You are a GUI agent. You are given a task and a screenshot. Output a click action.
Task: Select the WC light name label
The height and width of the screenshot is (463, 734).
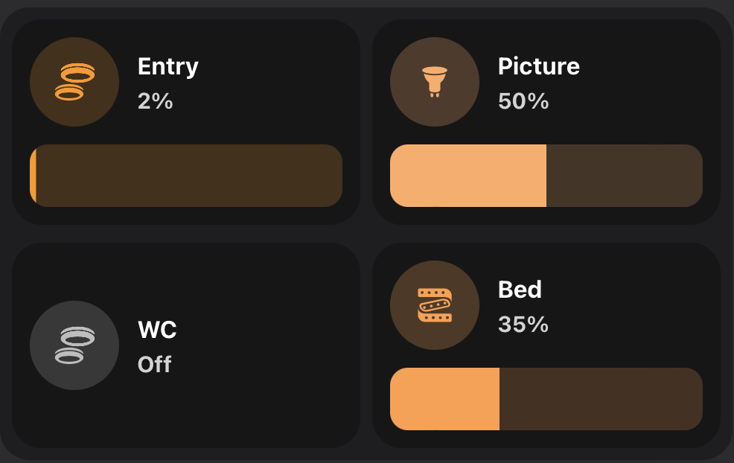tap(157, 330)
